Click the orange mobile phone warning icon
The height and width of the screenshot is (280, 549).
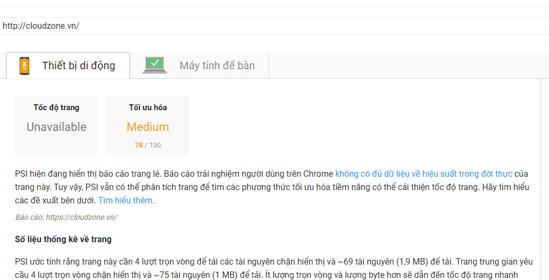pyautogui.click(x=24, y=65)
